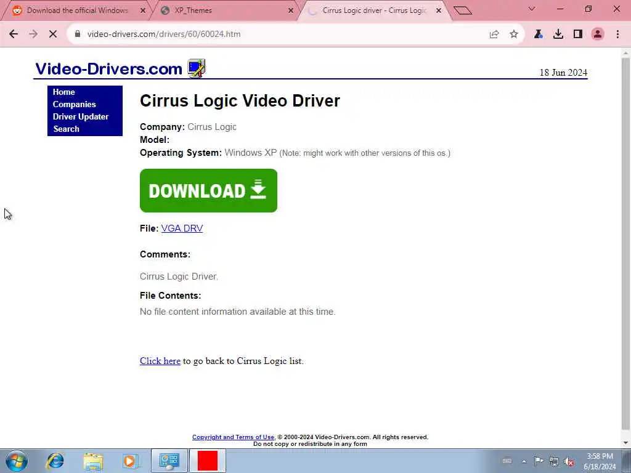Go back using browser back arrow

click(x=14, y=34)
